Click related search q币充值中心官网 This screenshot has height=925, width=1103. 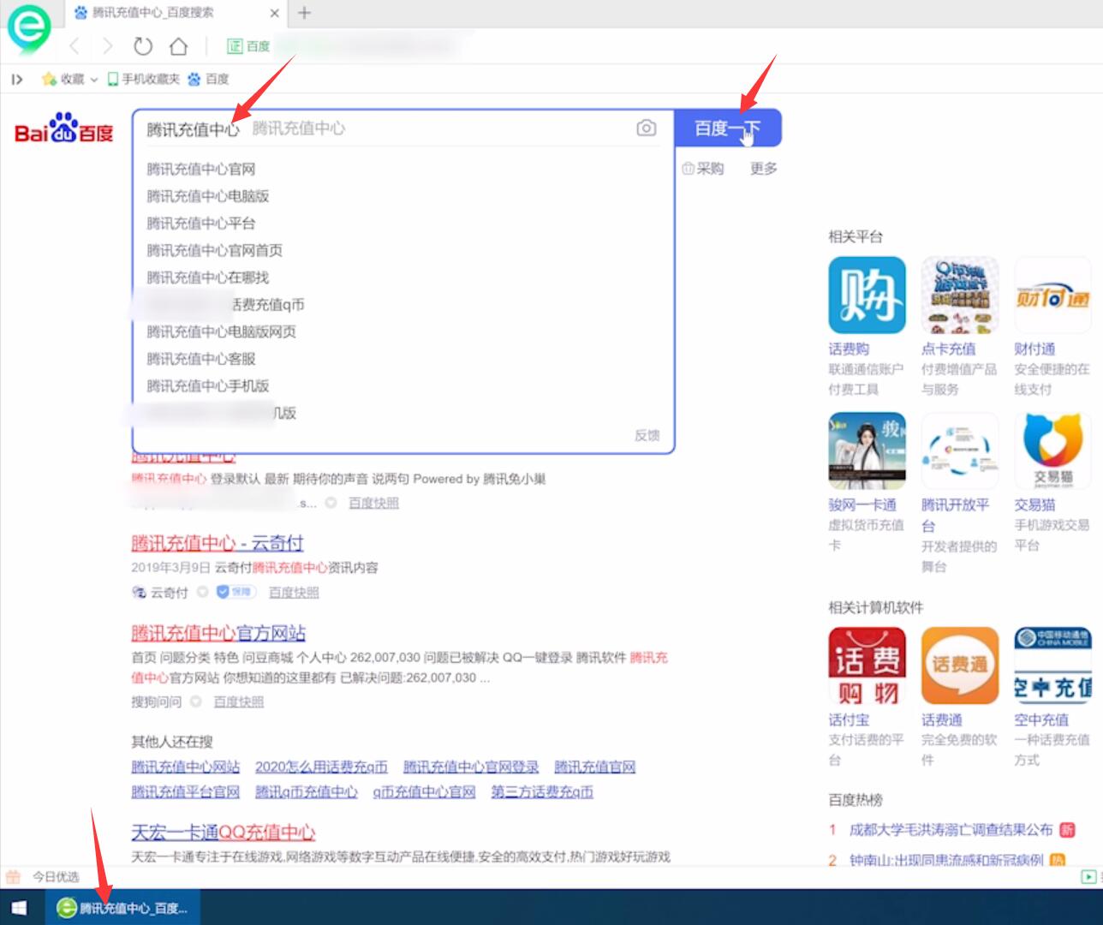[x=424, y=792]
